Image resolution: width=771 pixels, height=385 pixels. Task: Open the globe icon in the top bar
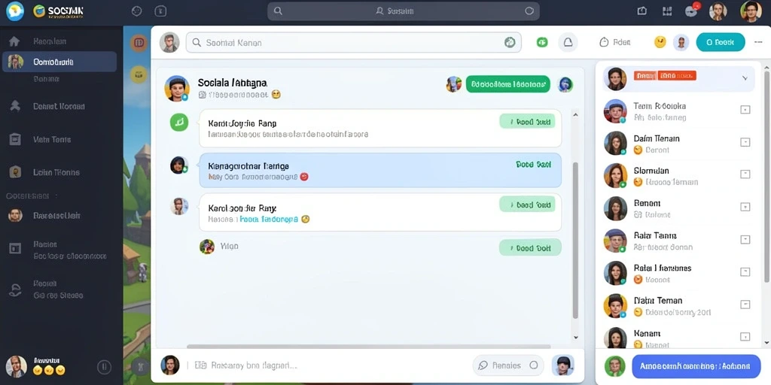tap(137, 11)
